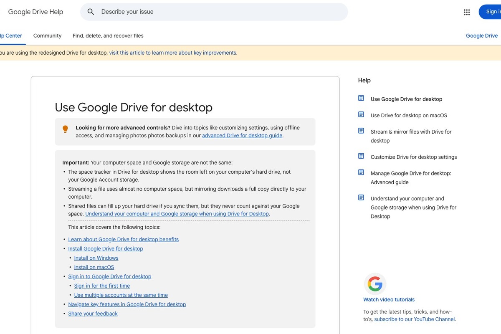The height and width of the screenshot is (334, 501).
Task: Open the Google apps grid icon
Action: point(467,12)
